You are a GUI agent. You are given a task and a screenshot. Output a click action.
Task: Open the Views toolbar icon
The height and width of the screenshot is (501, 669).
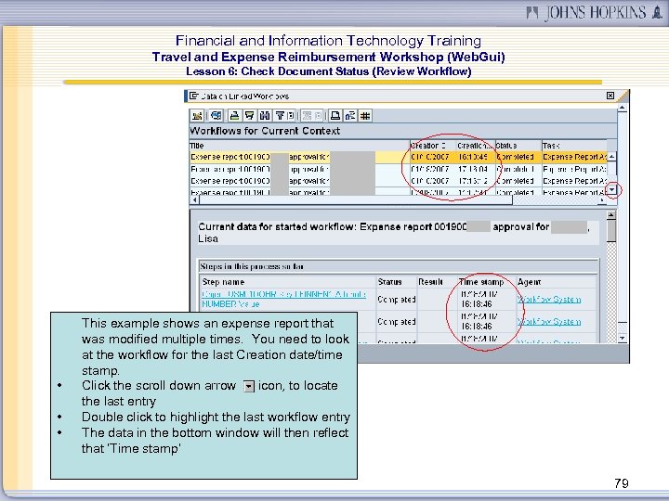tap(350, 115)
